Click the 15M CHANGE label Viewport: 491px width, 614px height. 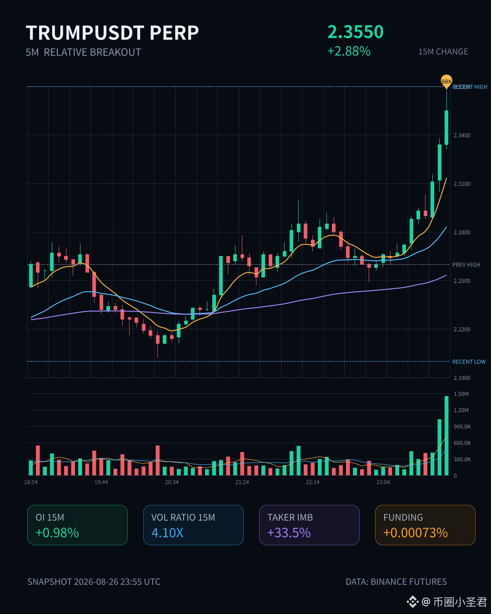click(443, 52)
